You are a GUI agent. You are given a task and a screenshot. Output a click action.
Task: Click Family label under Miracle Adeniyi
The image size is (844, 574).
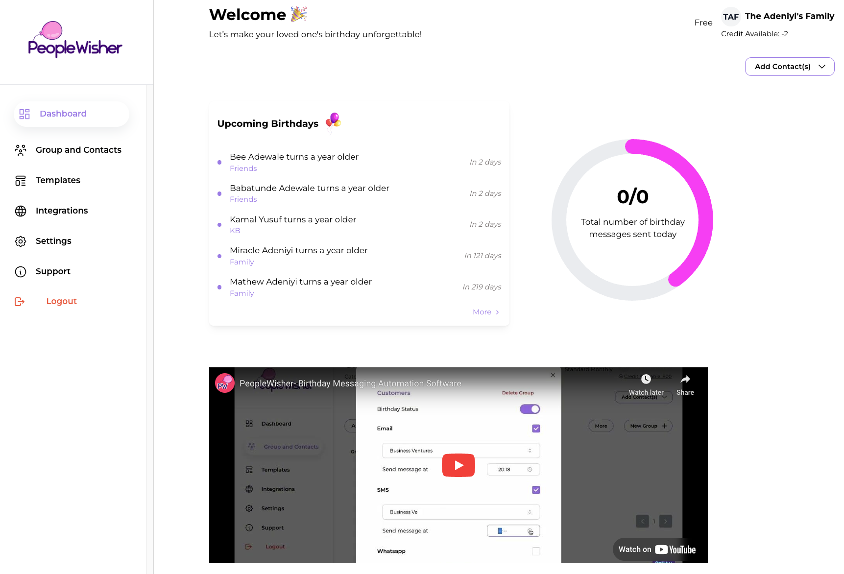tap(242, 262)
